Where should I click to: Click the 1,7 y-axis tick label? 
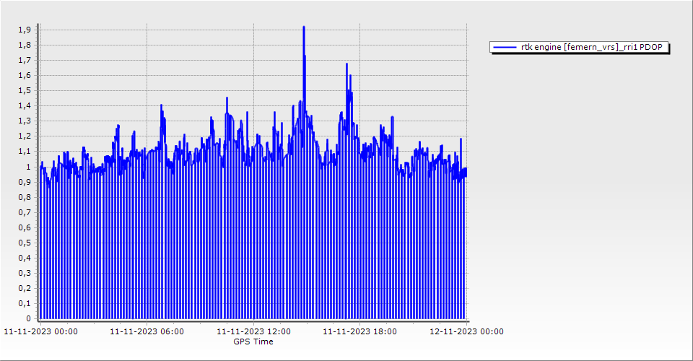(x=25, y=61)
